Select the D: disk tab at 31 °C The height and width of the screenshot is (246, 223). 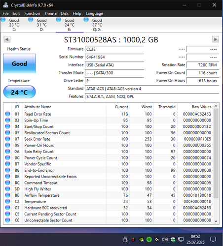[41, 25]
